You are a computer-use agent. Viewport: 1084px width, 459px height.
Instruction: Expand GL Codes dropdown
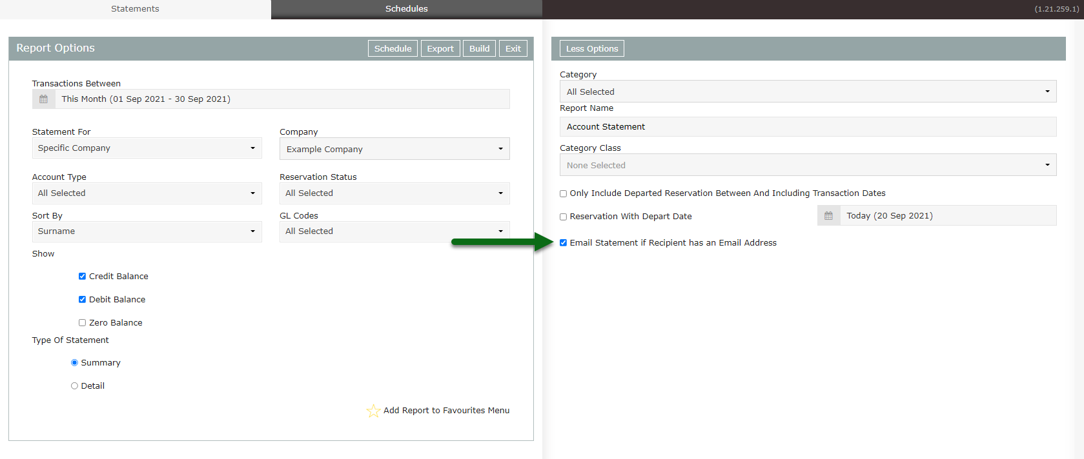point(394,231)
